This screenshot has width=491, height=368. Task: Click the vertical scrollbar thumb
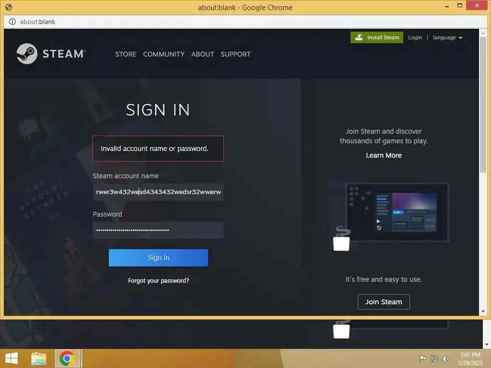[483, 104]
